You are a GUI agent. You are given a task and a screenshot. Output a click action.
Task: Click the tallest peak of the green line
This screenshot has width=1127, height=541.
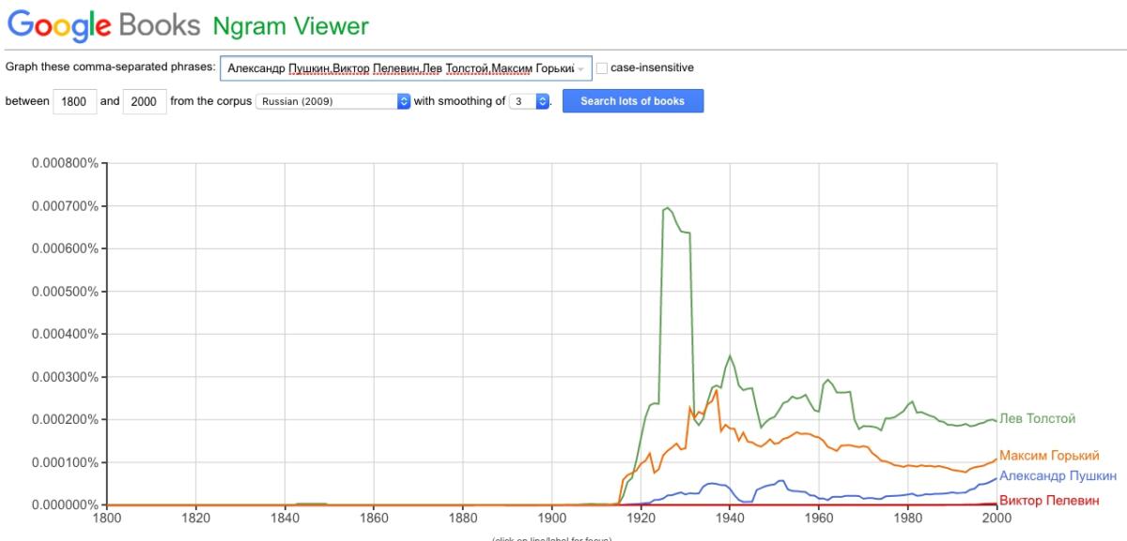tap(667, 208)
